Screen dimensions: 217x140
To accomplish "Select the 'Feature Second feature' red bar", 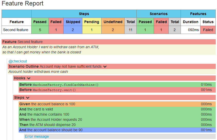I will click(x=109, y=42).
